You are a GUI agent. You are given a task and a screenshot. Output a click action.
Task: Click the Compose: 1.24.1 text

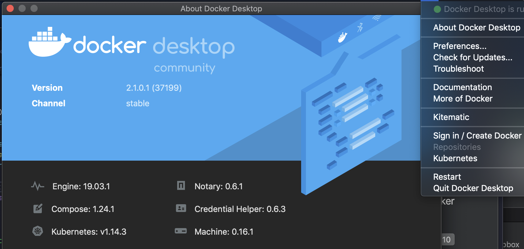click(83, 209)
